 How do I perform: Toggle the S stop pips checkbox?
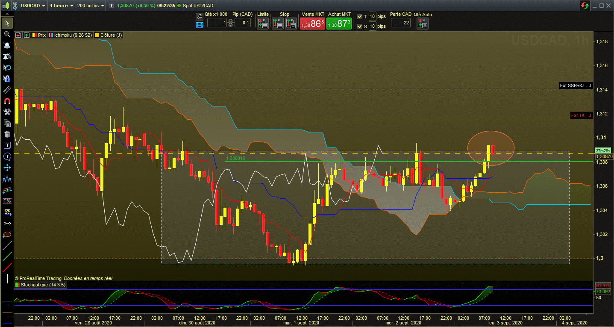pos(360,27)
